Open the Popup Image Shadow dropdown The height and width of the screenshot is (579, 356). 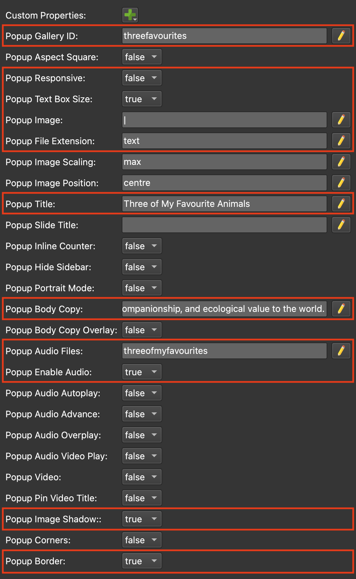point(142,519)
